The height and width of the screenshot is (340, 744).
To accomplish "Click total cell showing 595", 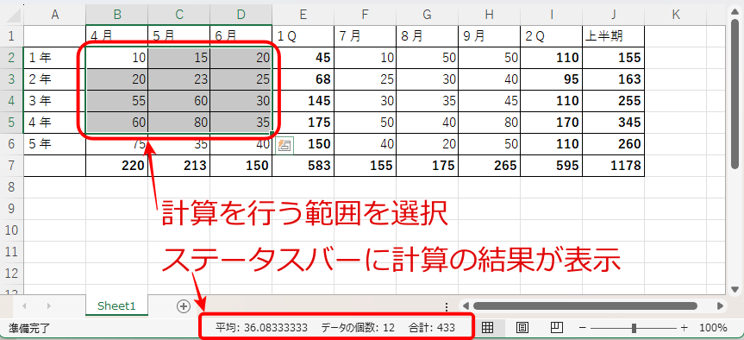I will coord(552,166).
